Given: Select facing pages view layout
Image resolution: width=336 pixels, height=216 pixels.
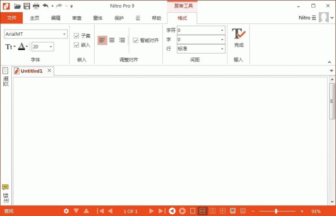Looking at the screenshot, I should tap(212, 211).
